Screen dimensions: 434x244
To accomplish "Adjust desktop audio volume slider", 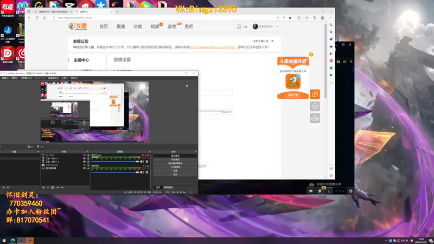I will click(115, 172).
